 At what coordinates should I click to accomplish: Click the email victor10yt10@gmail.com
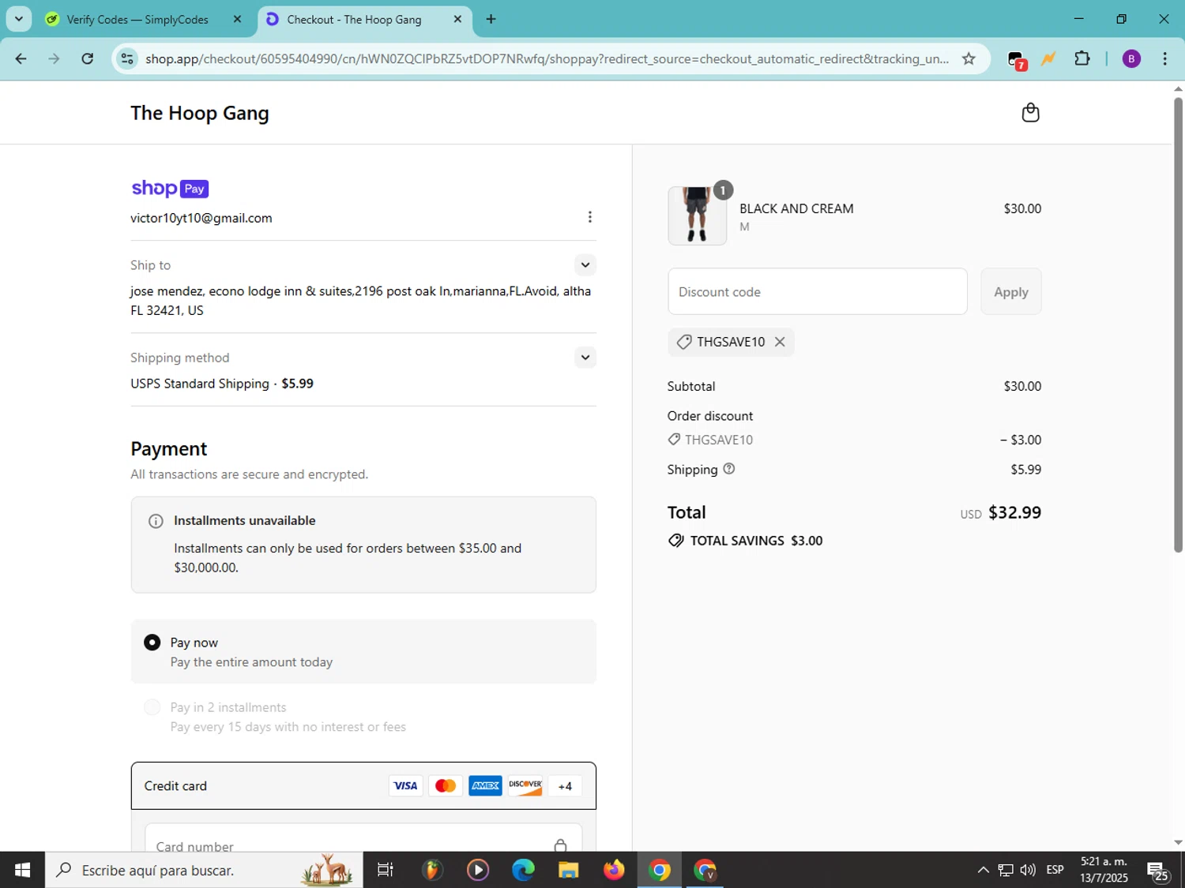point(201,218)
